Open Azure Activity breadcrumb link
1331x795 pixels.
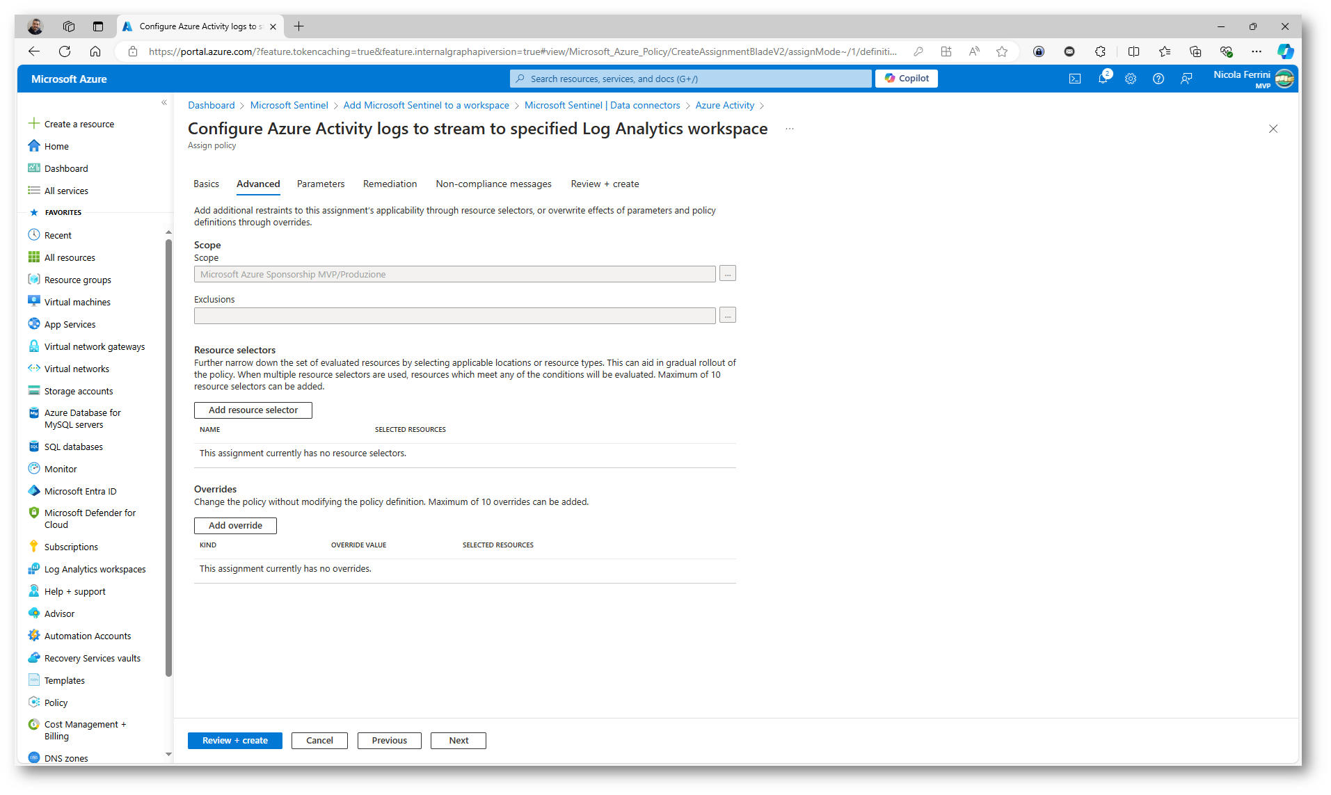[x=725, y=105]
